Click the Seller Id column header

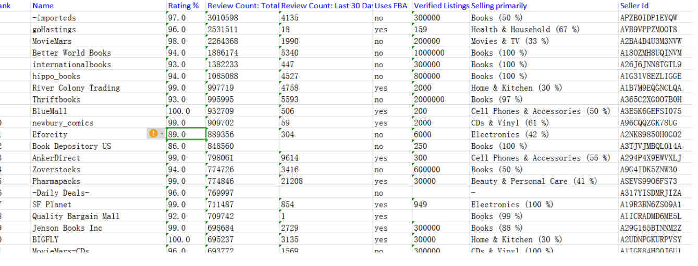point(634,6)
